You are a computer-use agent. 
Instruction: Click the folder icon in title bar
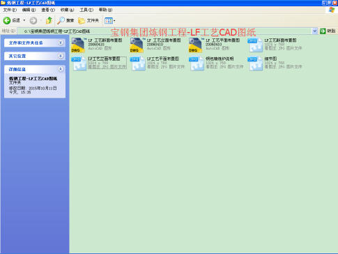3,3
